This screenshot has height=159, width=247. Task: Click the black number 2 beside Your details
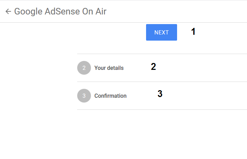pos(153,67)
